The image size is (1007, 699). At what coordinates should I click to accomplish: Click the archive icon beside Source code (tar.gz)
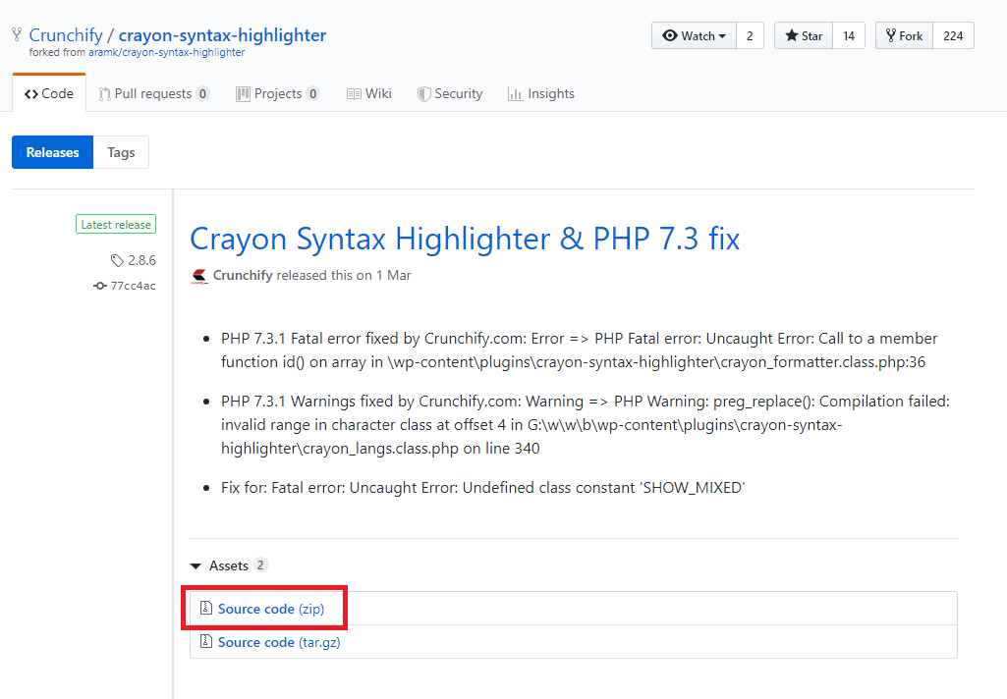206,641
